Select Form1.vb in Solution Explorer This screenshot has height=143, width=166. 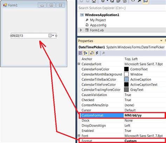[97, 30]
